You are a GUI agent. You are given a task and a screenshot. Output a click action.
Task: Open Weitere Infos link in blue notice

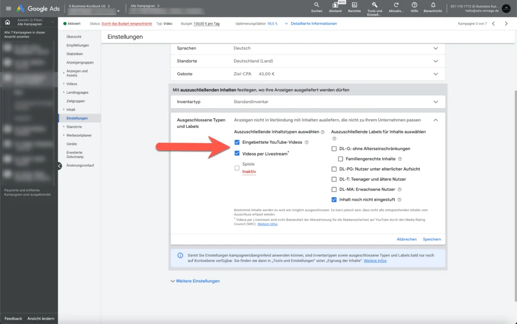tap(375, 261)
